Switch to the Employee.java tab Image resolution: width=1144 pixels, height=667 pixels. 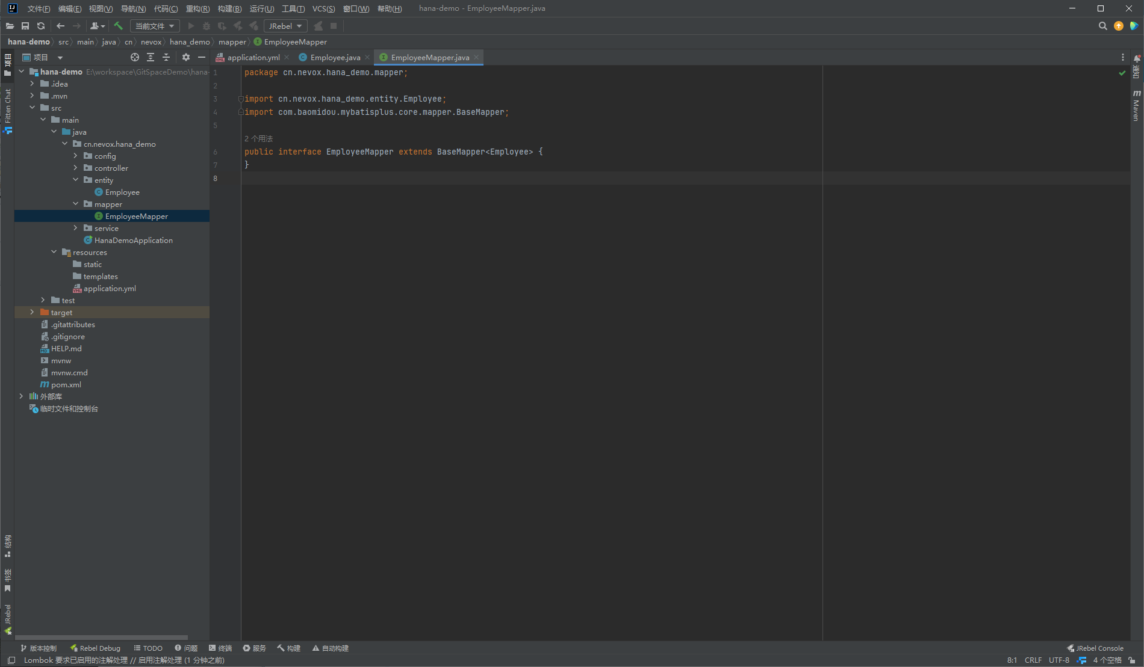[x=335, y=57]
